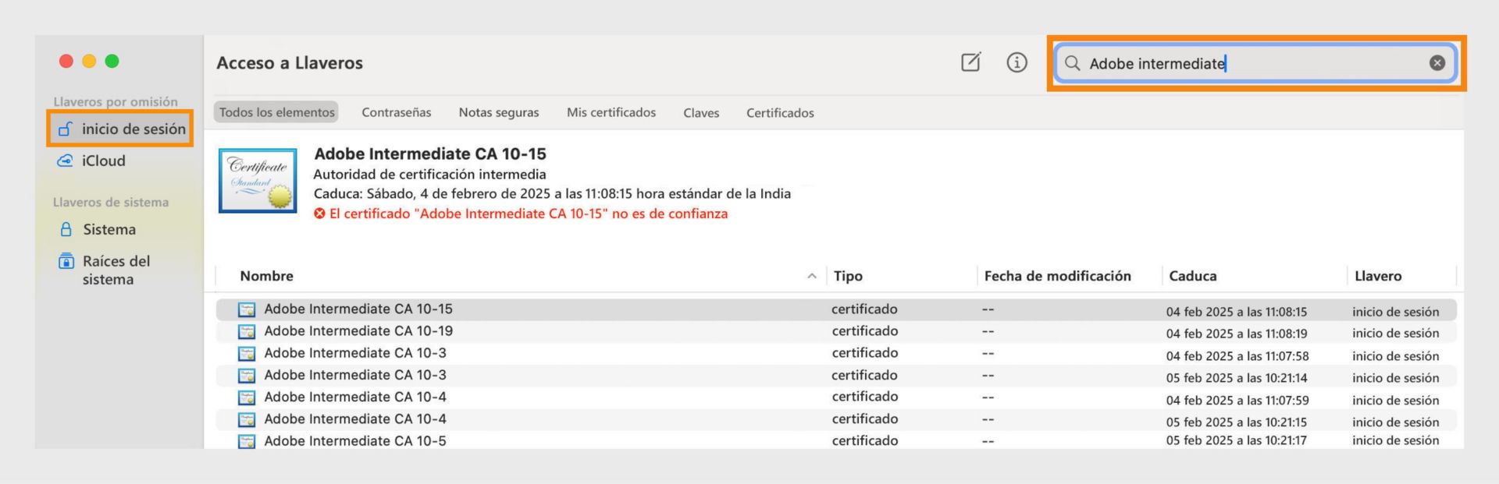Click the Adobe Intermediate CA 10-15 heading
The image size is (1499, 484).
[x=430, y=154]
